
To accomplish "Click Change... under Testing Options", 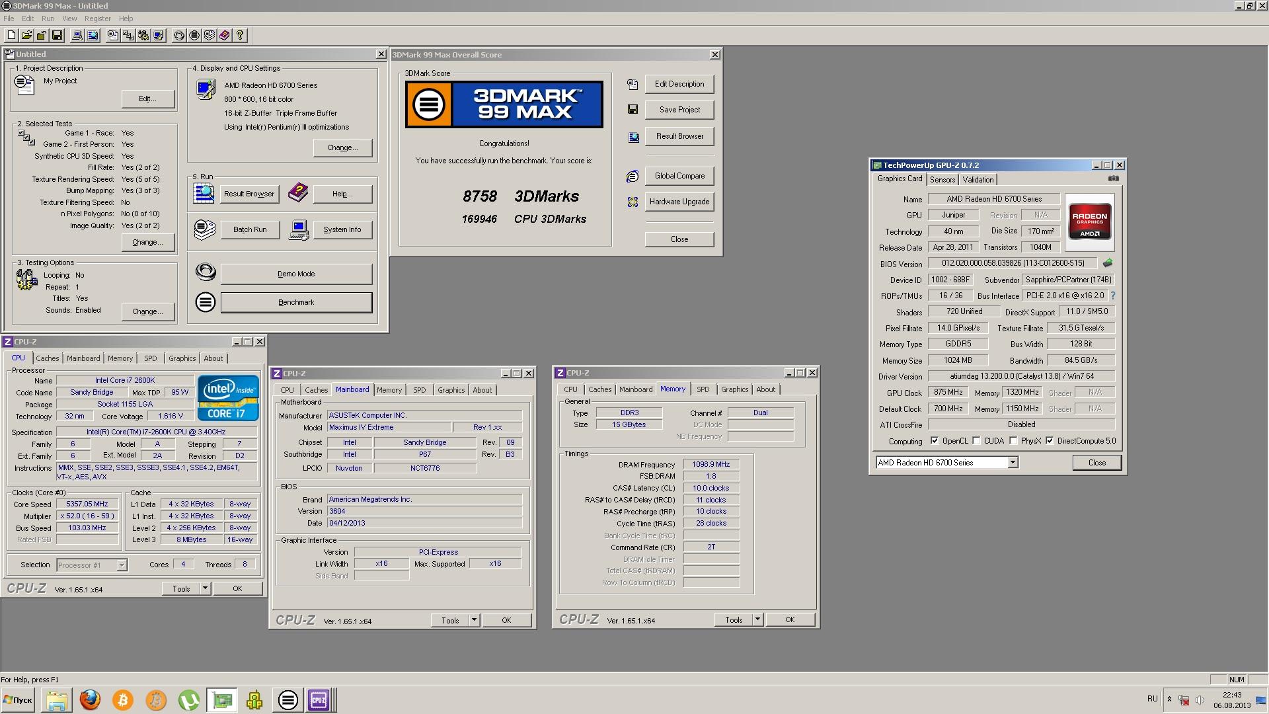I will 147,311.
